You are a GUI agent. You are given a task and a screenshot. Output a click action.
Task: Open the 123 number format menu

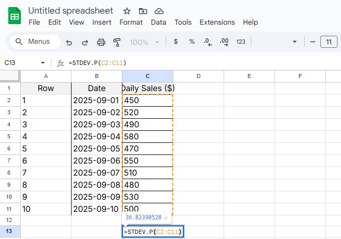pos(241,42)
